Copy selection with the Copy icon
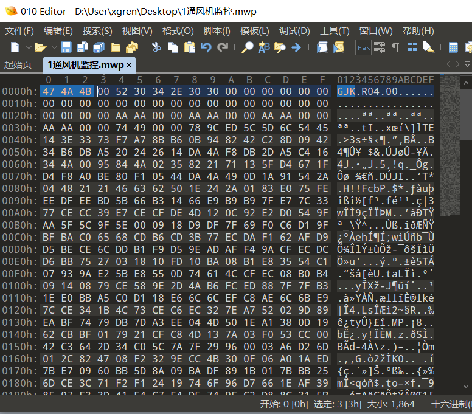 [173, 47]
